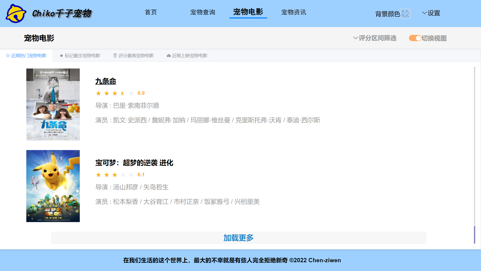Screen dimensions: 481x271
Task: Click the background color swatch
Action: pyautogui.click(x=406, y=14)
